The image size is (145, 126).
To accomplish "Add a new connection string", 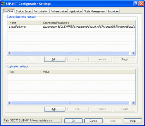I will (x=55, y=59).
